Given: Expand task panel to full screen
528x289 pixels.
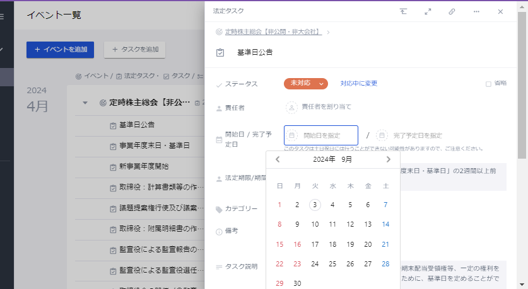Looking at the screenshot, I should click(428, 11).
